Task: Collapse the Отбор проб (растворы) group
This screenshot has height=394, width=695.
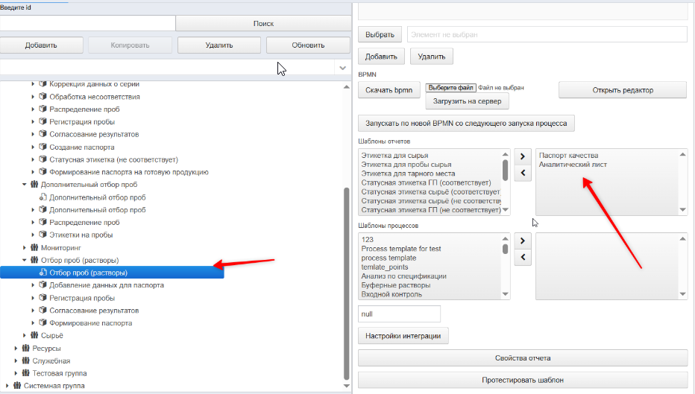Action: pos(25,260)
